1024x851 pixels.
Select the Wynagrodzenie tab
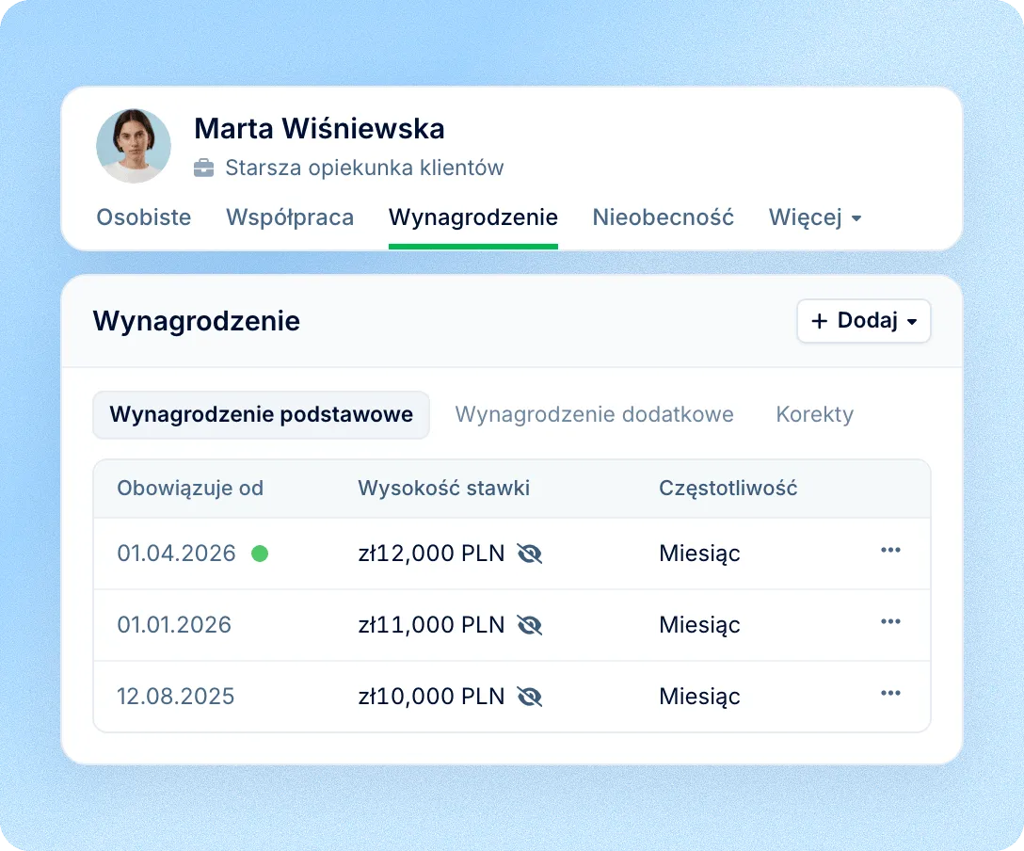click(x=473, y=217)
